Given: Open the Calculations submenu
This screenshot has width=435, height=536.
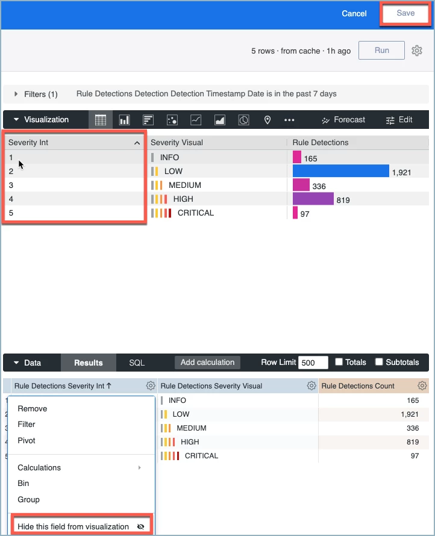Looking at the screenshot, I should [81, 467].
